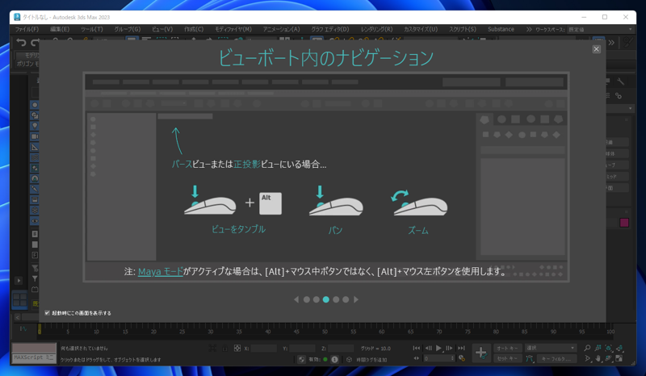Click the MAXScript mini listener field
This screenshot has width=646, height=376.
pyautogui.click(x=34, y=357)
